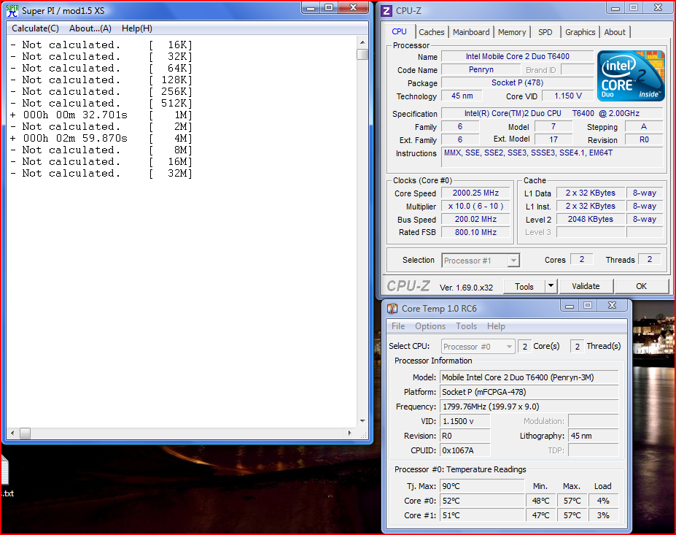Click the 'Not calculated' 32M row

click(x=101, y=174)
